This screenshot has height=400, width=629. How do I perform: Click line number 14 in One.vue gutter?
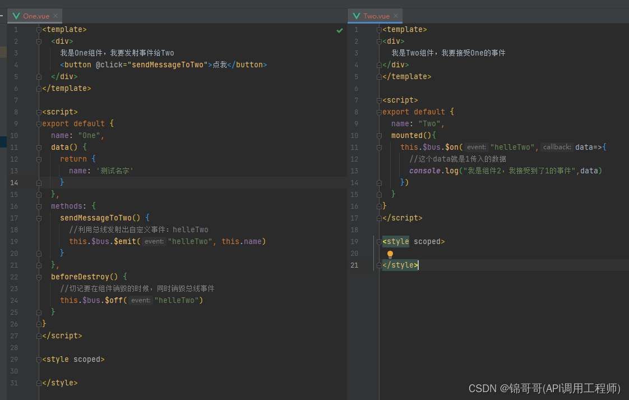(x=14, y=183)
